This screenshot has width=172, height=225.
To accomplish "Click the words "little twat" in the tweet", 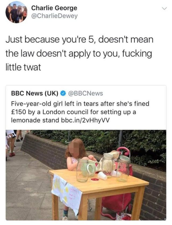I will tap(23, 67).
